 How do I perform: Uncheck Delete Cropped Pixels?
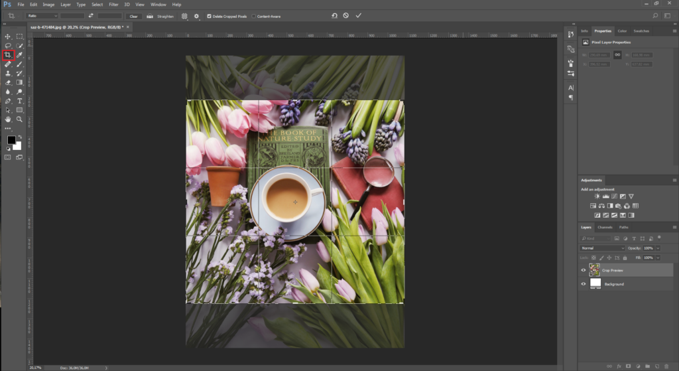tap(210, 16)
